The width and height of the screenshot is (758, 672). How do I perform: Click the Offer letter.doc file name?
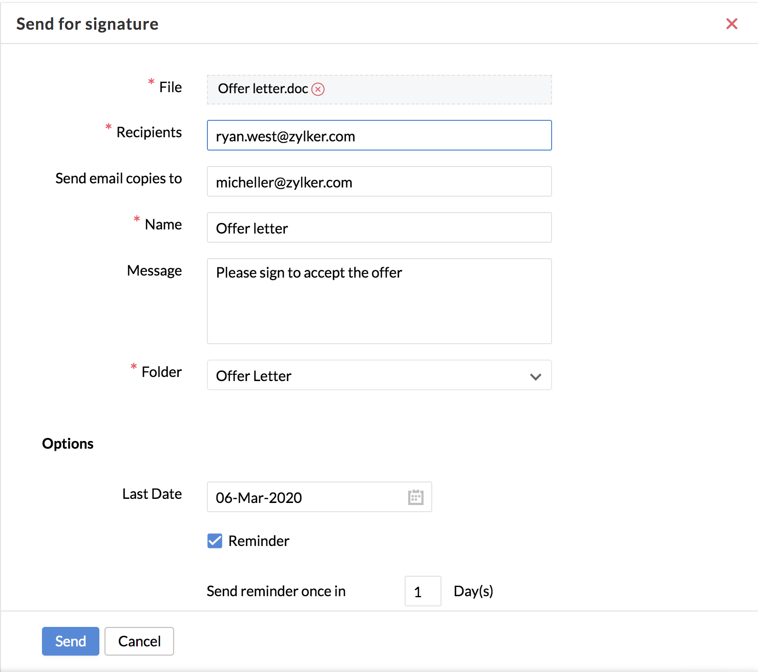pyautogui.click(x=263, y=89)
